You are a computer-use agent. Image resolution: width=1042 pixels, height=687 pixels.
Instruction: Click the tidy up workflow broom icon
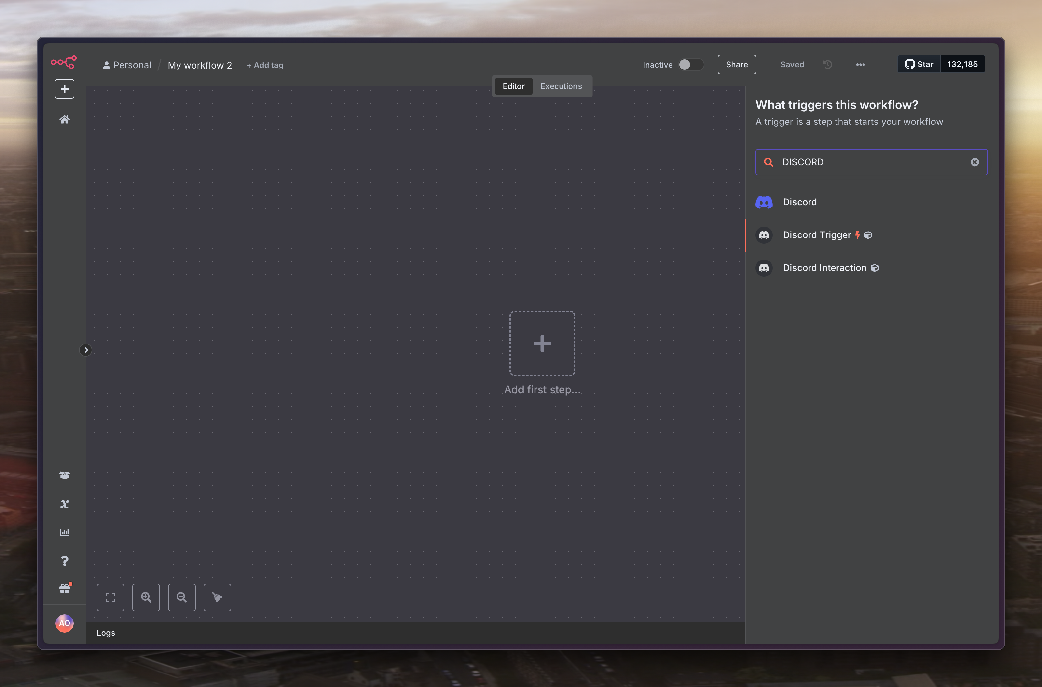coord(217,597)
